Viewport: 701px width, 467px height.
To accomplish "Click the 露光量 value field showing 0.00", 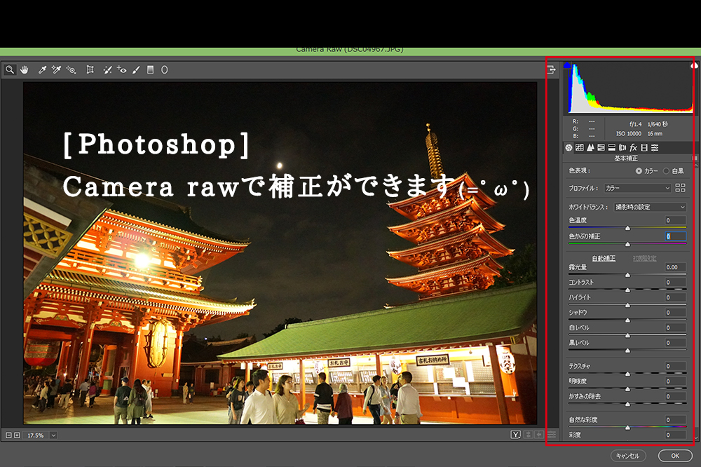I will [x=676, y=267].
